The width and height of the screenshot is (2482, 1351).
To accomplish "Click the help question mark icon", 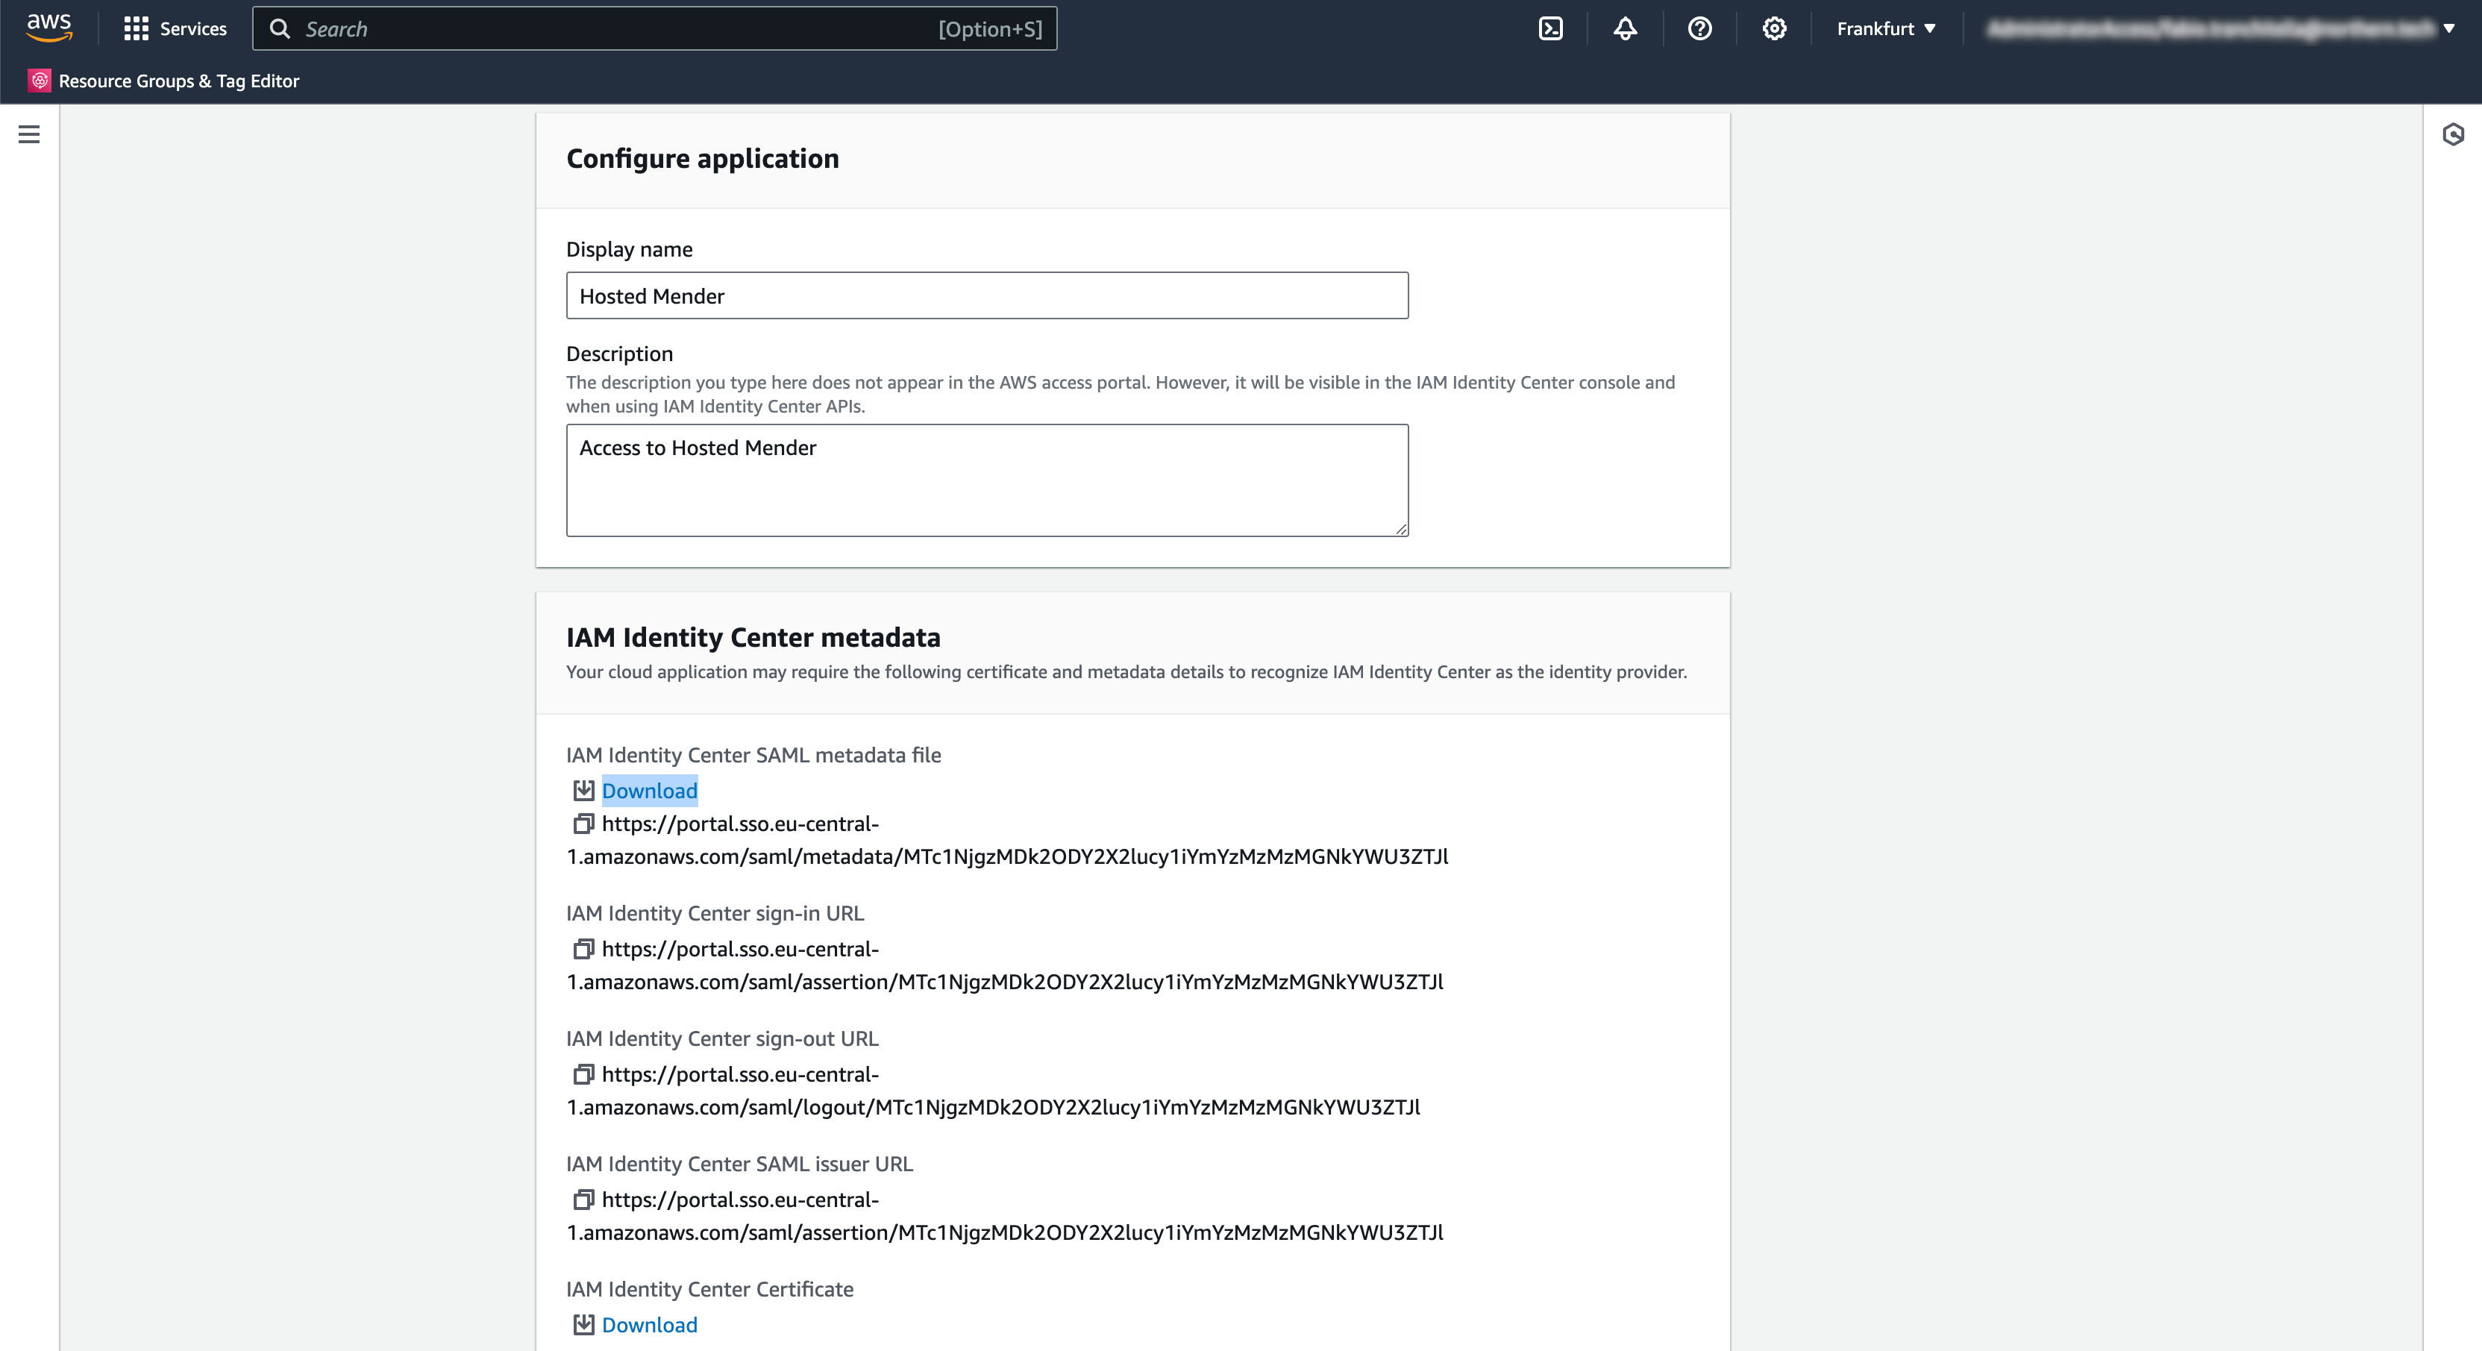I will 1699,29.
